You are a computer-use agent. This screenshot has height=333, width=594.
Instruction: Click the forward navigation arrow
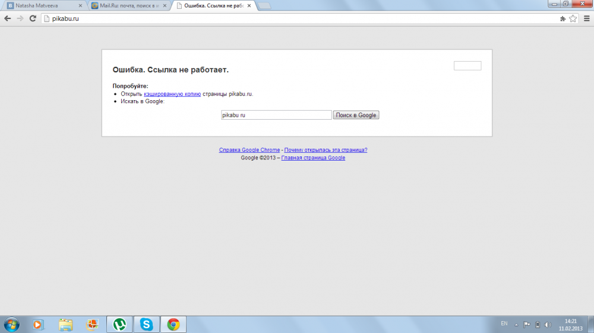coord(20,18)
